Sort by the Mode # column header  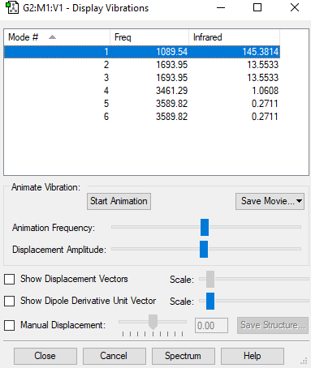click(57, 37)
